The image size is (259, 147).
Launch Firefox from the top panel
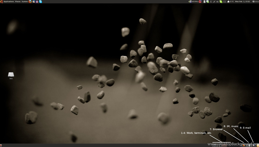(30, 2)
